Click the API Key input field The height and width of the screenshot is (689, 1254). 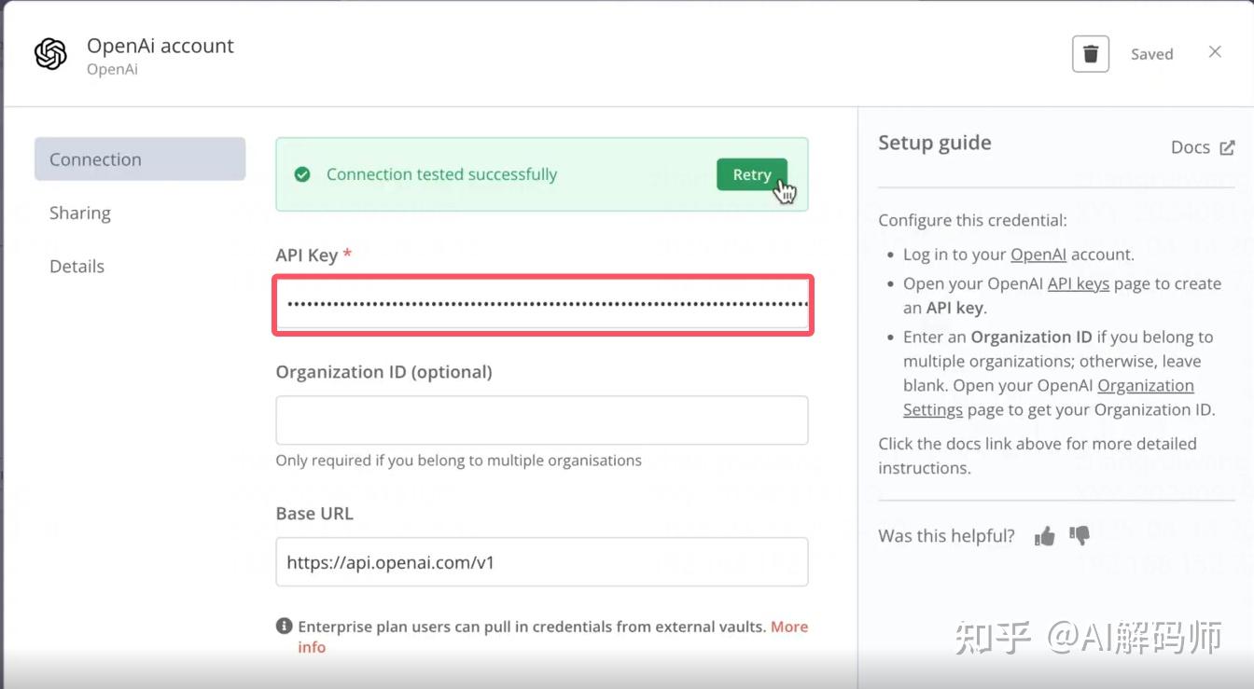click(x=542, y=305)
